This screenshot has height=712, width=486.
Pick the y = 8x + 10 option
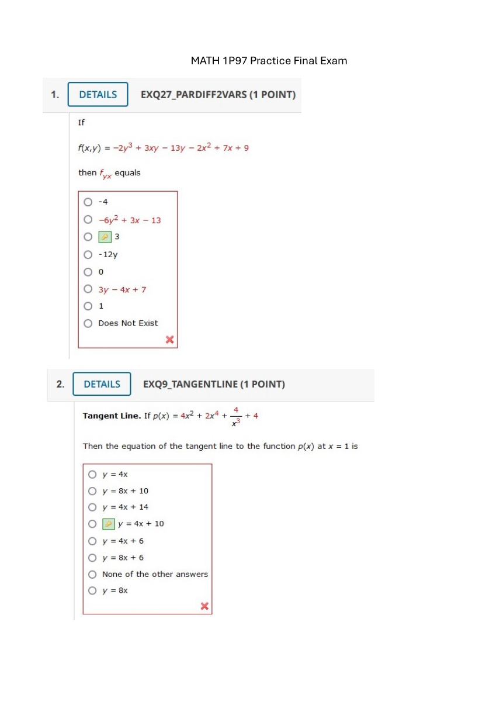[92, 490]
